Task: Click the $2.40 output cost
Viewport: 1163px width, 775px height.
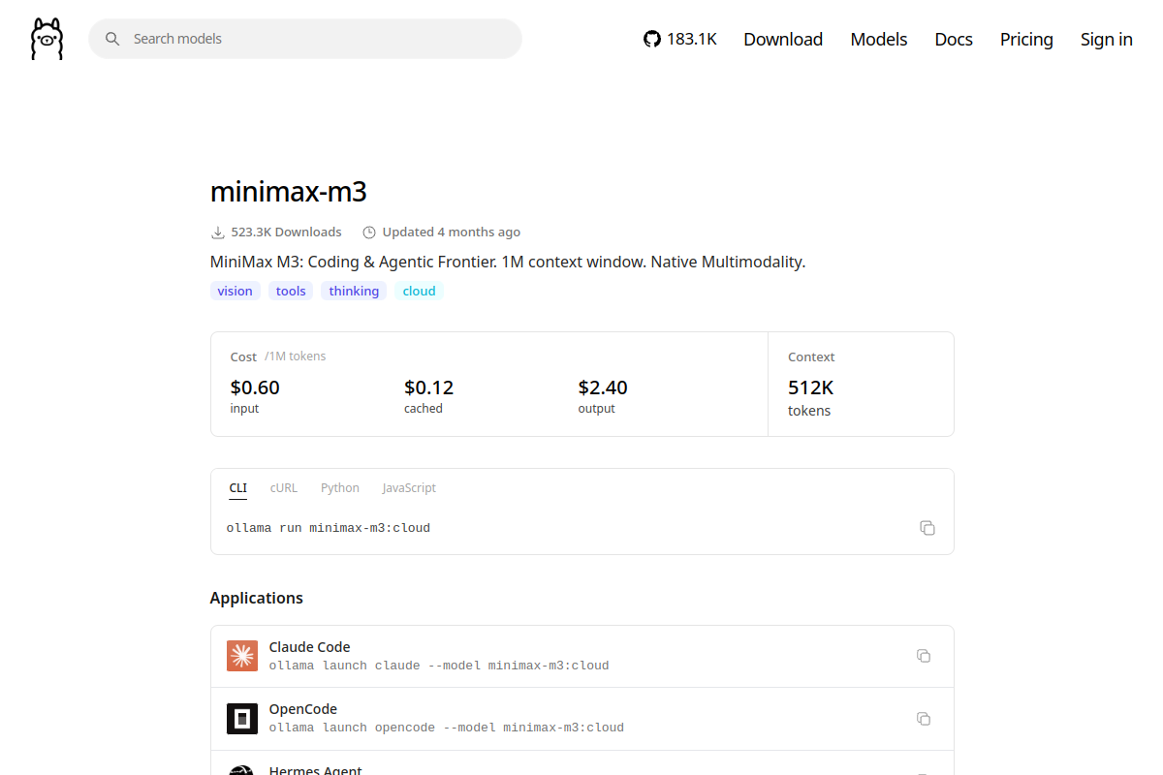Action: click(x=603, y=387)
